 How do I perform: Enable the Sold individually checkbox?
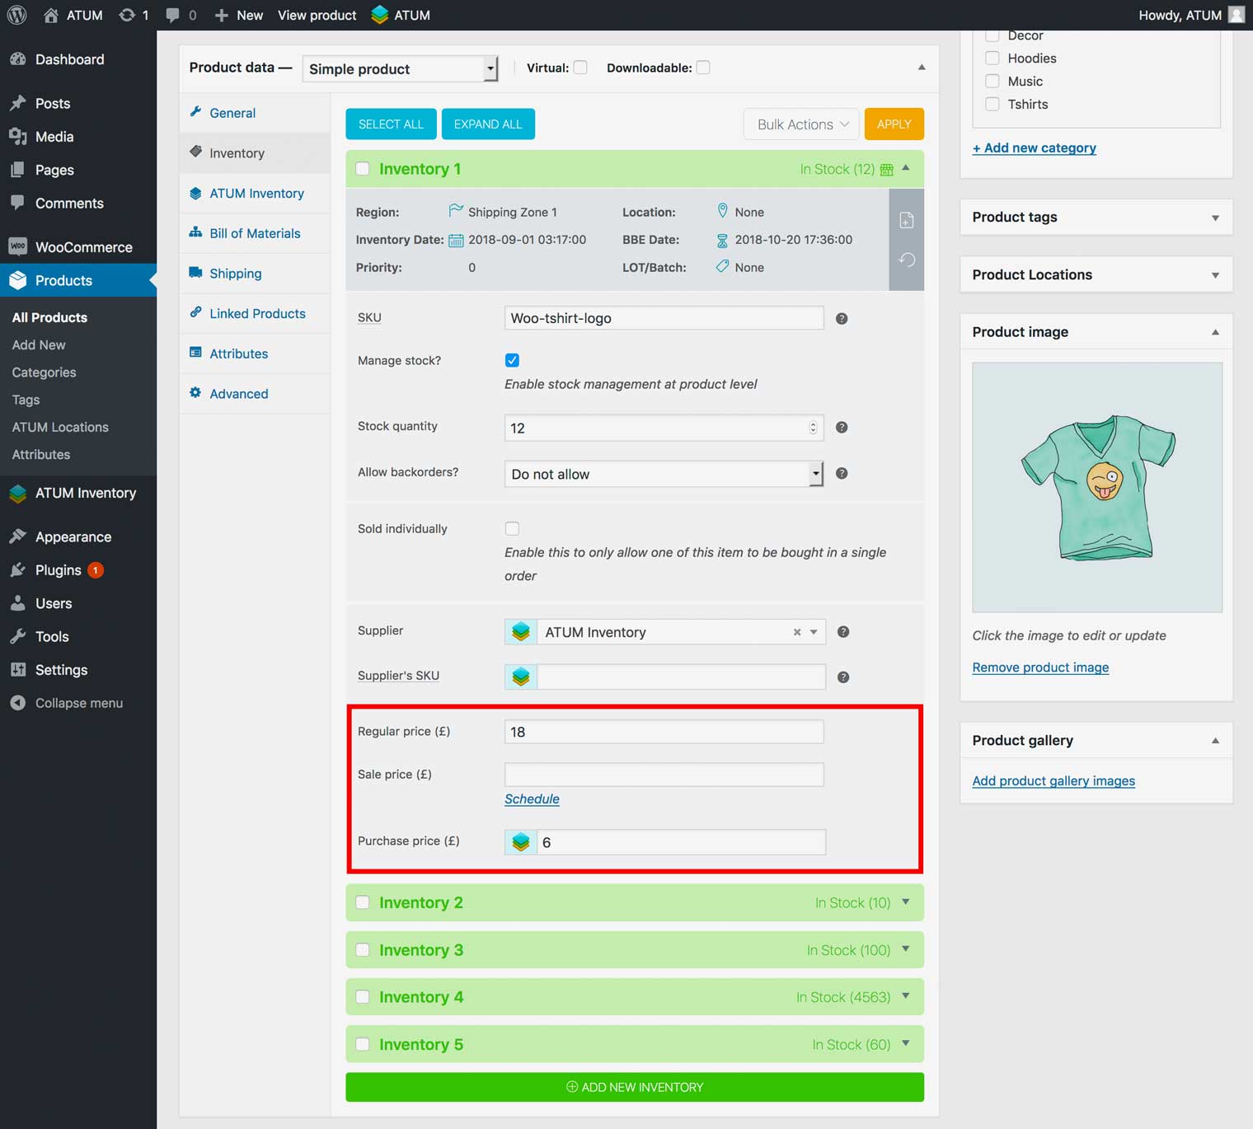click(512, 529)
